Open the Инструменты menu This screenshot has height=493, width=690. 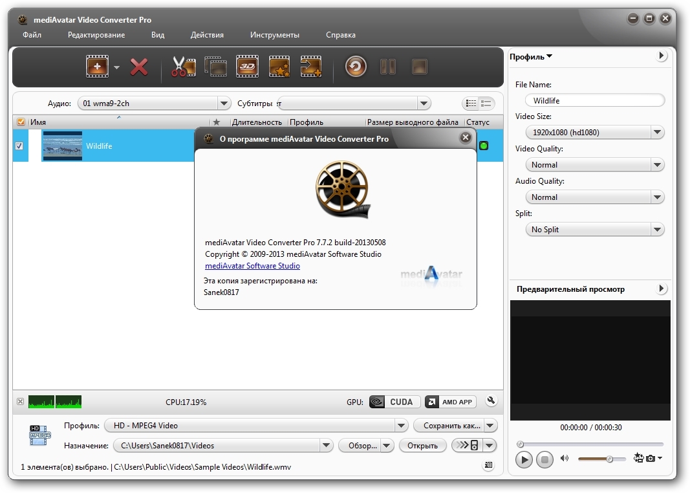click(x=274, y=35)
